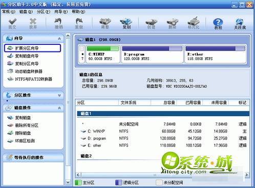Select the small unallocated block in the disk map
This screenshot has width=255, height=188.
point(82,54)
